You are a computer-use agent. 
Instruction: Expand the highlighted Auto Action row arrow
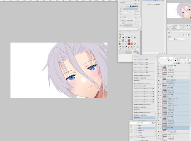click(x=136, y=128)
